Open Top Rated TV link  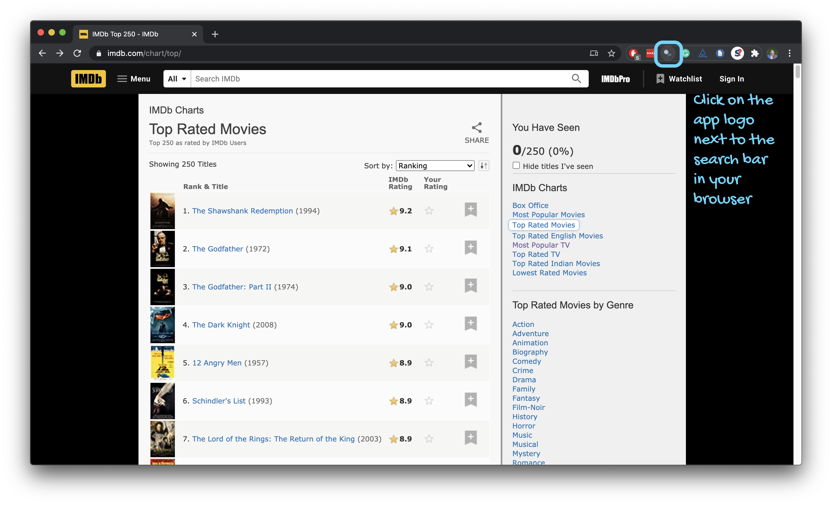pyautogui.click(x=536, y=254)
